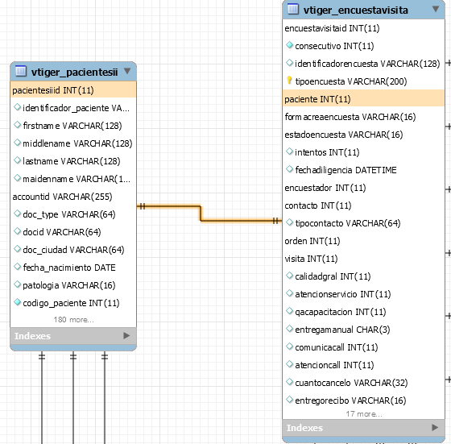Click the vtiger_encuestavisita table icon
The image size is (451, 444).
click(x=293, y=9)
